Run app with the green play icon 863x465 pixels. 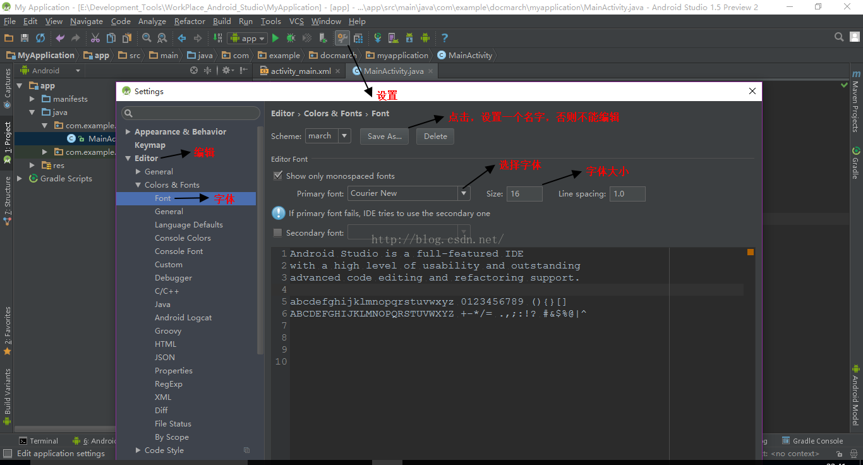275,38
